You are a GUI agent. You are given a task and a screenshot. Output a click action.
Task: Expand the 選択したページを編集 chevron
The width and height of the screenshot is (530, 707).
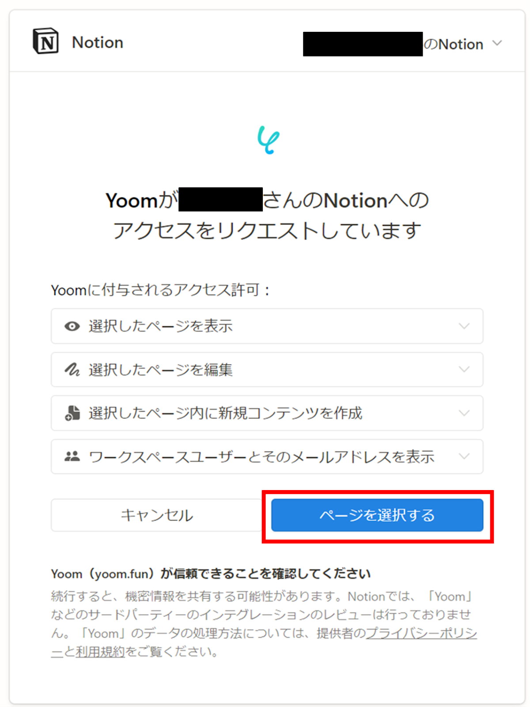464,369
